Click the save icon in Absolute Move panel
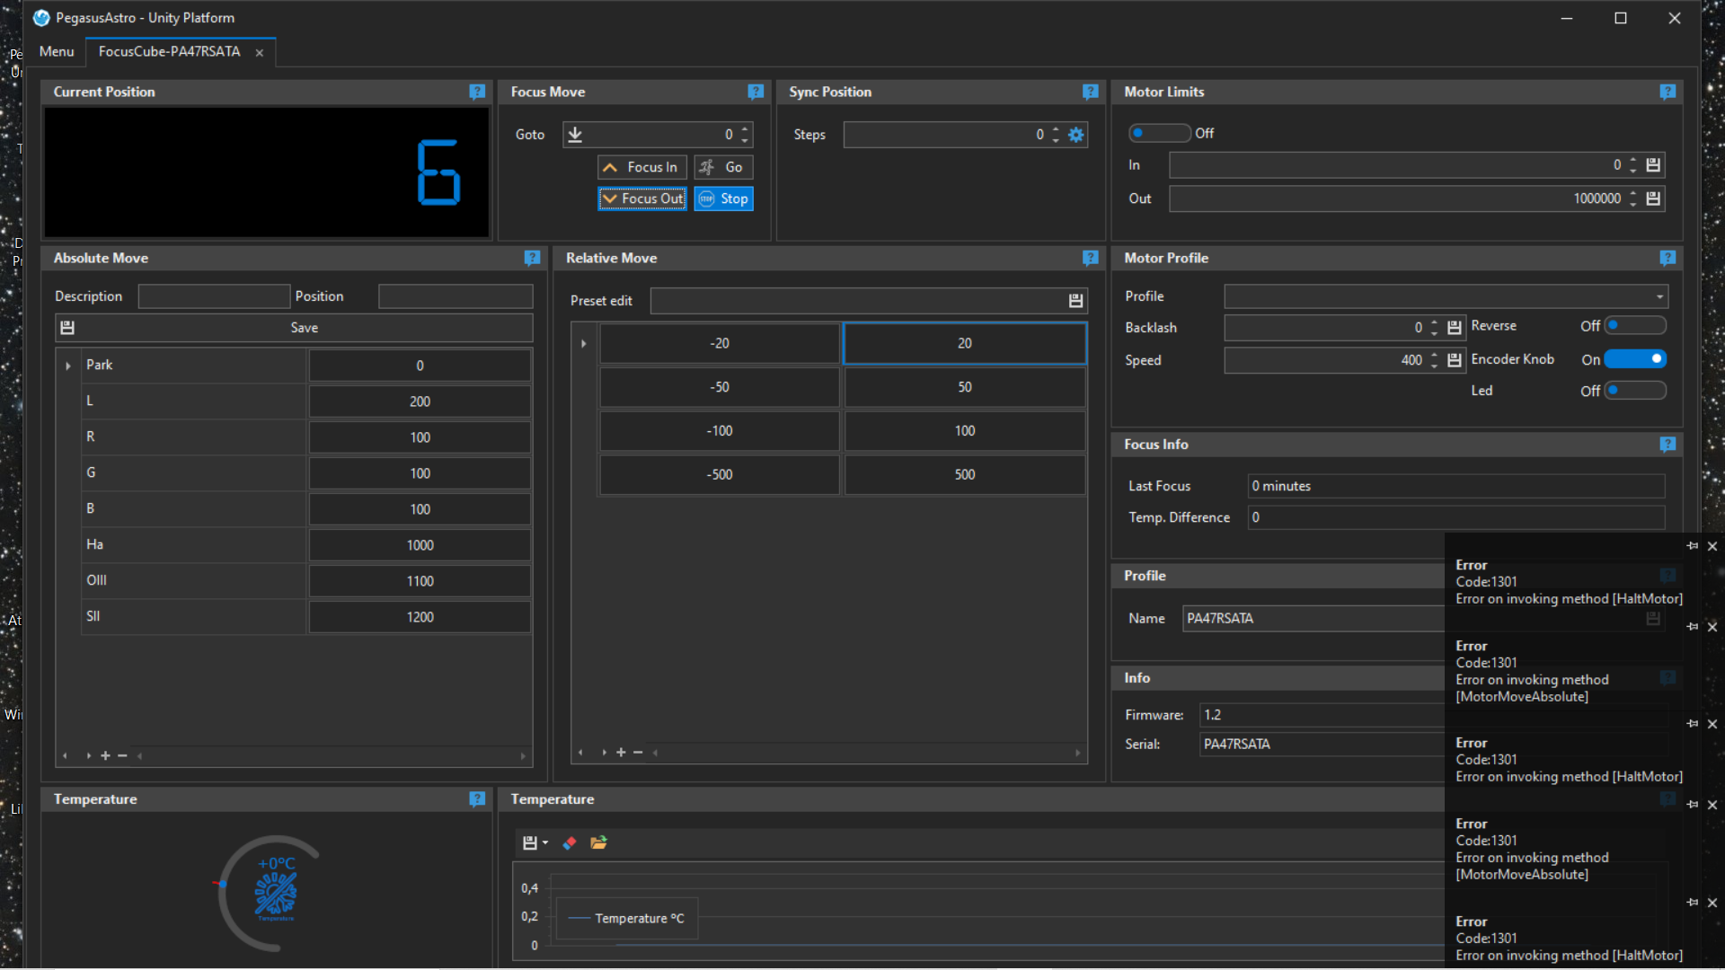This screenshot has height=970, width=1725. click(67, 327)
